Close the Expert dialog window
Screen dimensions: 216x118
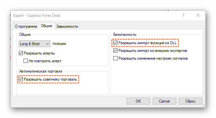[198, 15]
